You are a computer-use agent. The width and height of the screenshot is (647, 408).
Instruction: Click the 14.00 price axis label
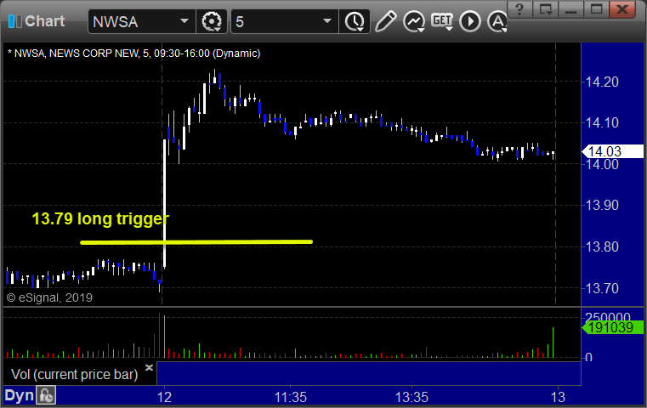click(x=602, y=164)
